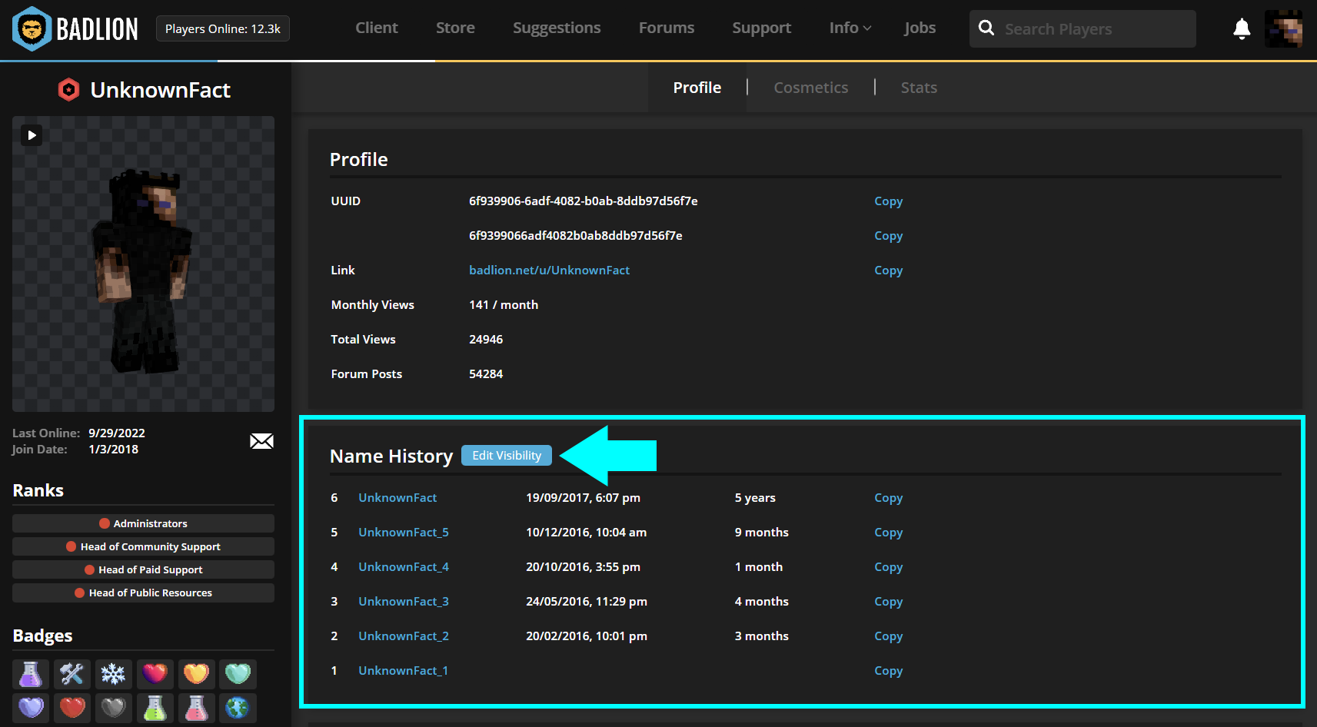Select the purple heart badge
Viewport: 1317px width, 727px height.
point(31,708)
